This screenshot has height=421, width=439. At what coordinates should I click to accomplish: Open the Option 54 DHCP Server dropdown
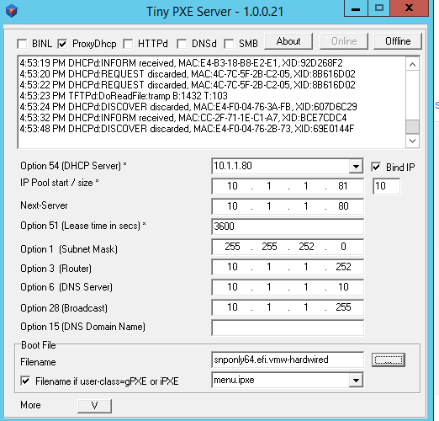(x=356, y=166)
